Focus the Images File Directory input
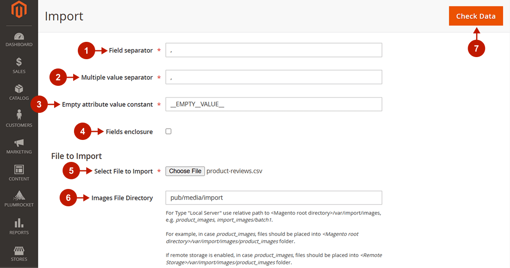Image resolution: width=510 pixels, height=268 pixels. click(x=274, y=197)
